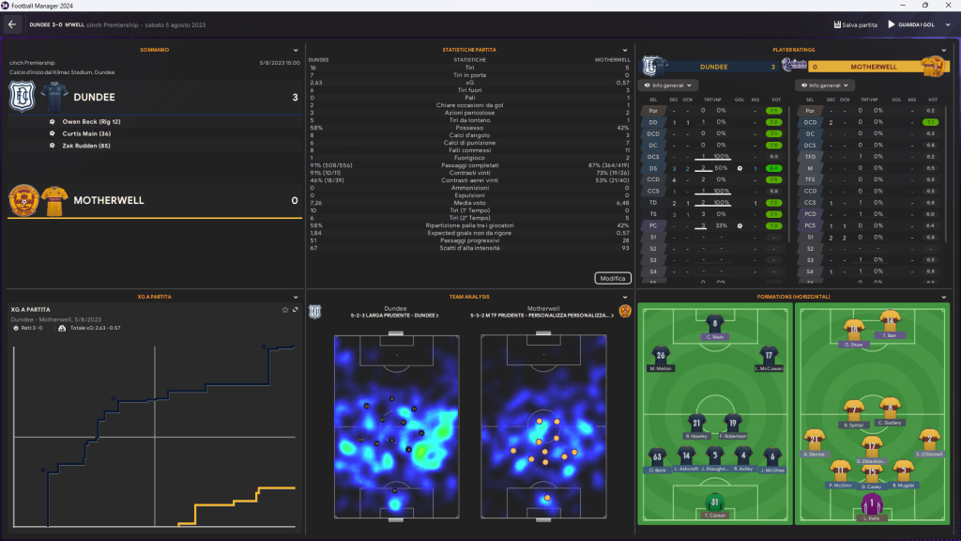Click the back arrow button
Image resolution: width=961 pixels, height=541 pixels.
[x=12, y=24]
